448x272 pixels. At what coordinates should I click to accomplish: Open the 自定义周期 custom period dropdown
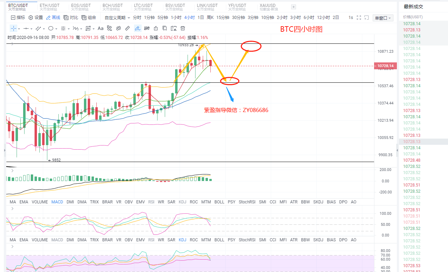pyautogui.click(x=117, y=18)
